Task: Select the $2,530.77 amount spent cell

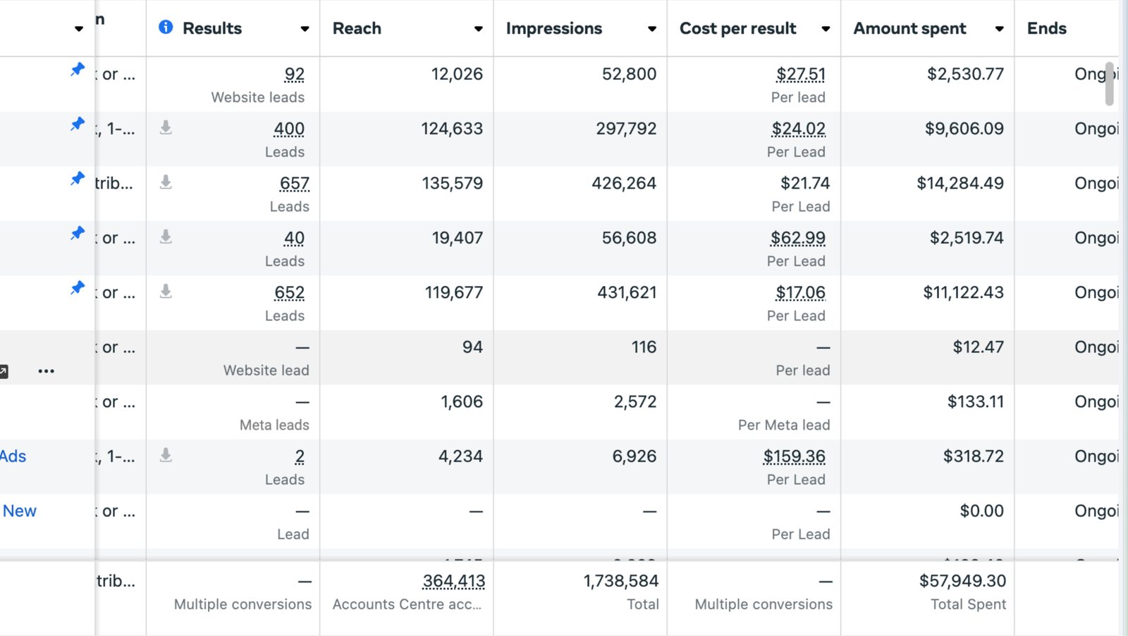Action: click(x=965, y=74)
